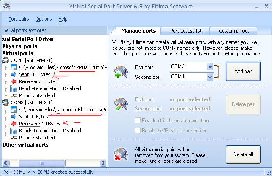Click the Labcenter Electronics path row

pyautogui.click(x=63, y=110)
